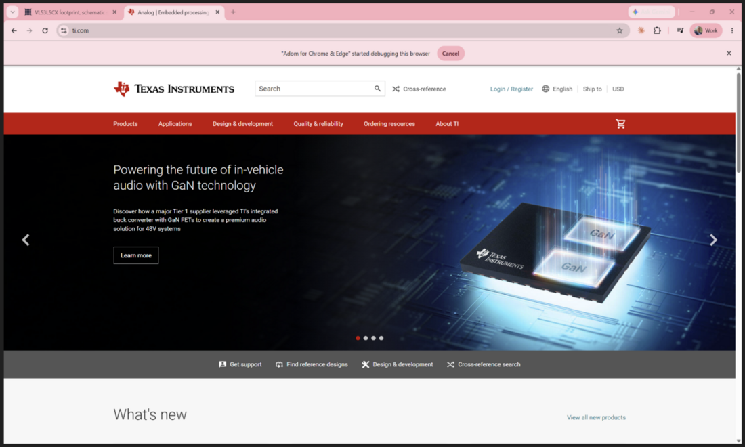Viewport: 745px width, 447px height.
Task: Open the Products menu
Action: [x=125, y=123]
